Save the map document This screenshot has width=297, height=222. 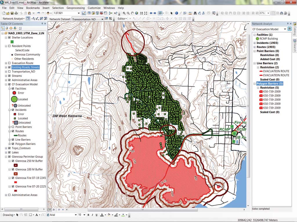(x=12, y=13)
